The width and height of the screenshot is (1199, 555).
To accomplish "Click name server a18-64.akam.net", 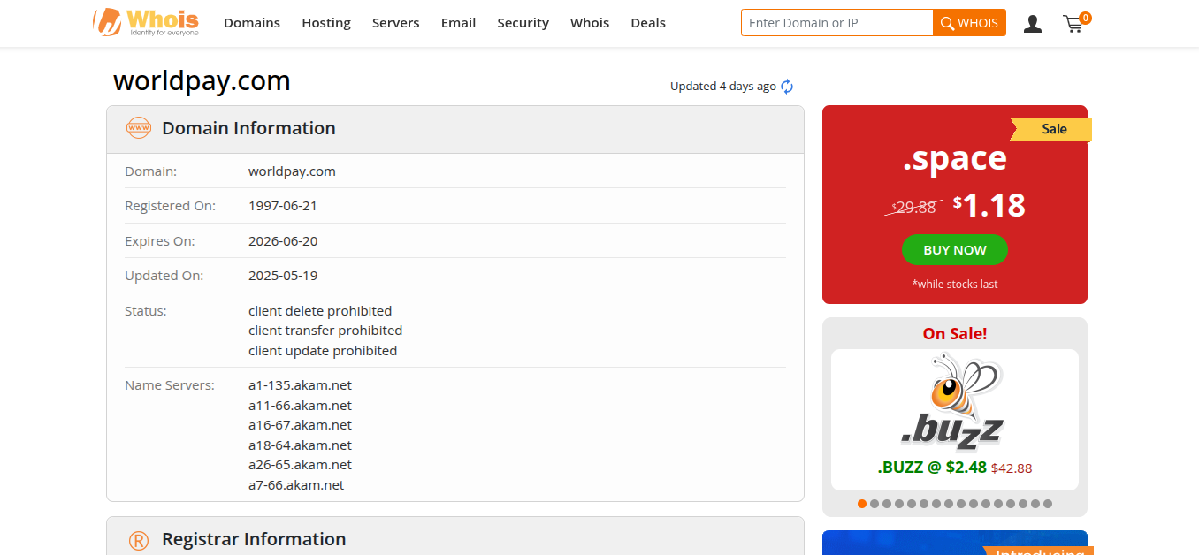I will pos(300,445).
